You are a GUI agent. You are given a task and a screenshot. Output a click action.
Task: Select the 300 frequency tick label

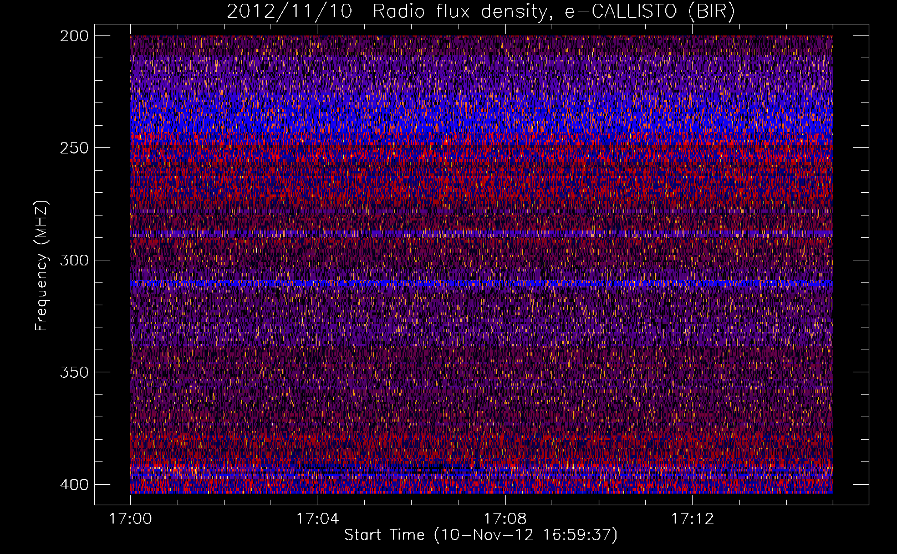(74, 260)
